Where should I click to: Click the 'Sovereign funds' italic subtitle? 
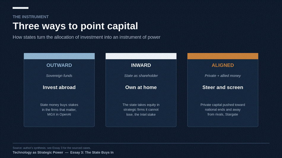pyautogui.click(x=59, y=76)
